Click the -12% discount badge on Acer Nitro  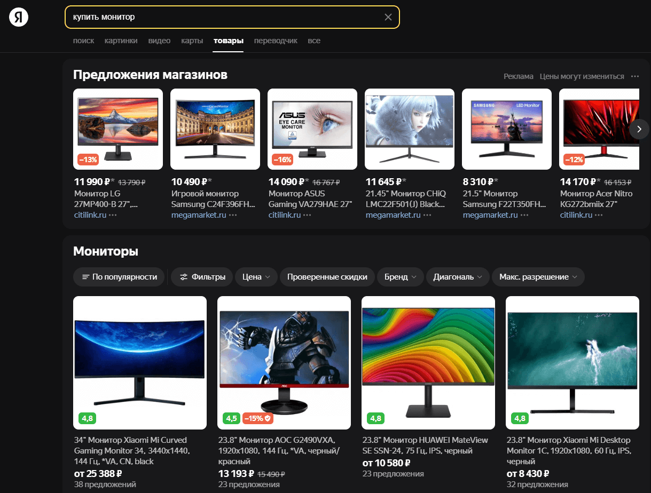pos(574,160)
